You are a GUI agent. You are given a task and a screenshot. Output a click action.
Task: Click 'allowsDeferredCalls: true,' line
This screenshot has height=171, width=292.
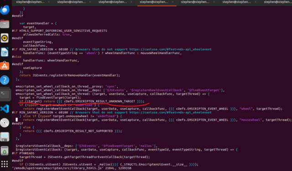click(x=47, y=35)
